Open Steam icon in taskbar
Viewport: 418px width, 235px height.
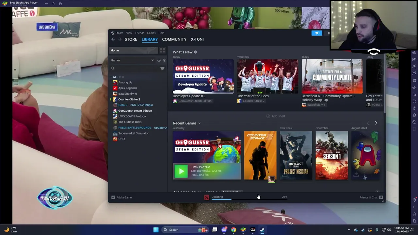coord(262,230)
